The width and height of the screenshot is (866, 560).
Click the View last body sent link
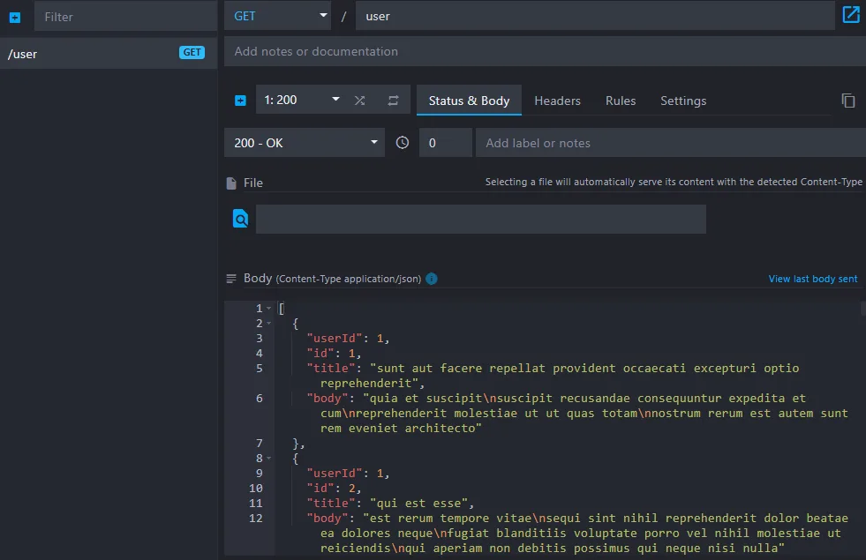pyautogui.click(x=812, y=279)
